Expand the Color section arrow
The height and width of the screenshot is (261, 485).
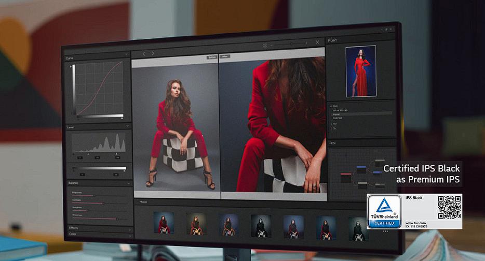130,236
